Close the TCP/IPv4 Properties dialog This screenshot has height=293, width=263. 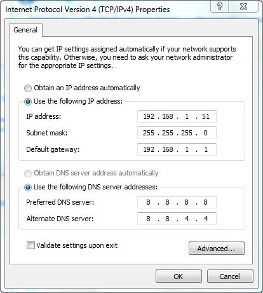point(243,6)
